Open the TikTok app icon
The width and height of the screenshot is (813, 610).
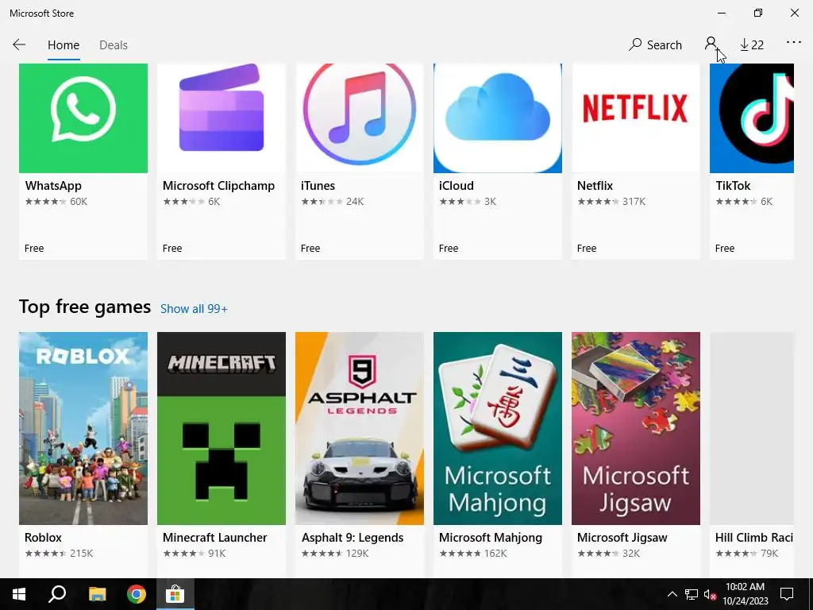[752, 118]
